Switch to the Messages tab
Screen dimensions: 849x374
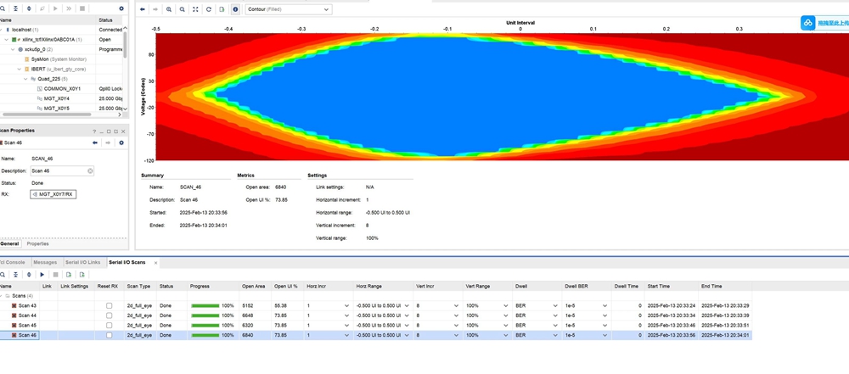(45, 262)
